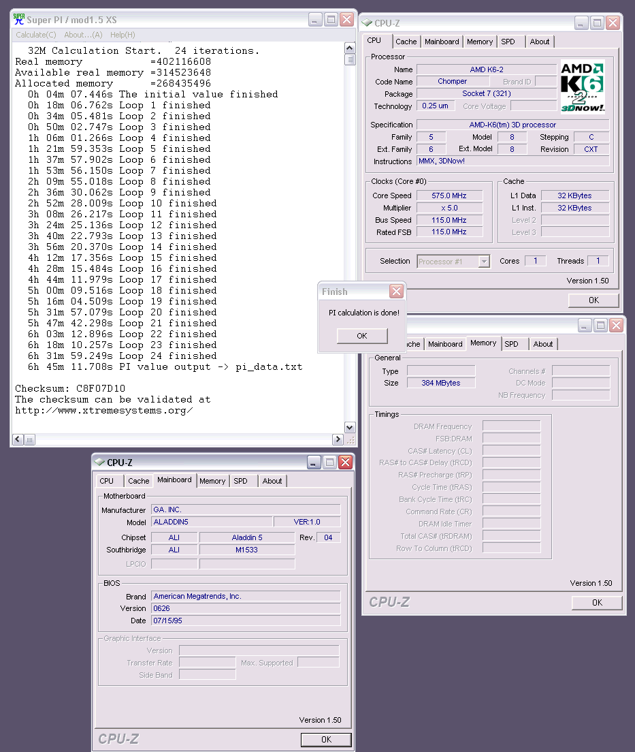Click the Multiplier value x 5.0
Image resolution: width=635 pixels, height=752 pixels.
(x=449, y=208)
